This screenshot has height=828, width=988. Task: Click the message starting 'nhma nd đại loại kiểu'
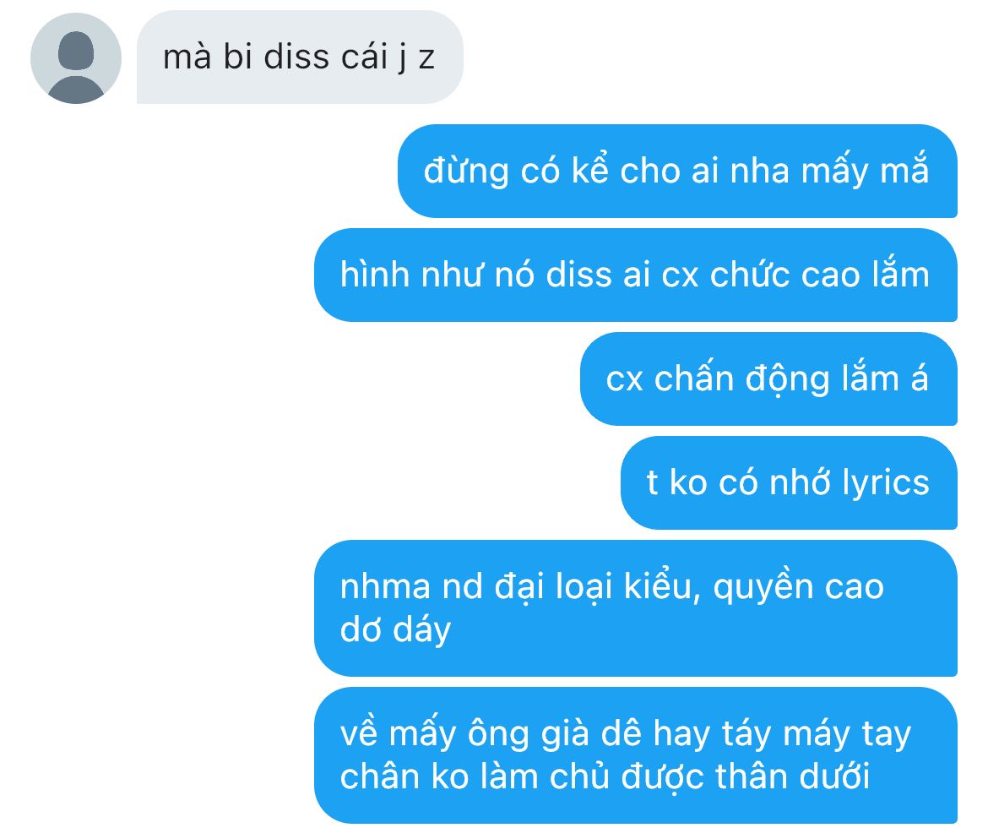[x=636, y=608]
